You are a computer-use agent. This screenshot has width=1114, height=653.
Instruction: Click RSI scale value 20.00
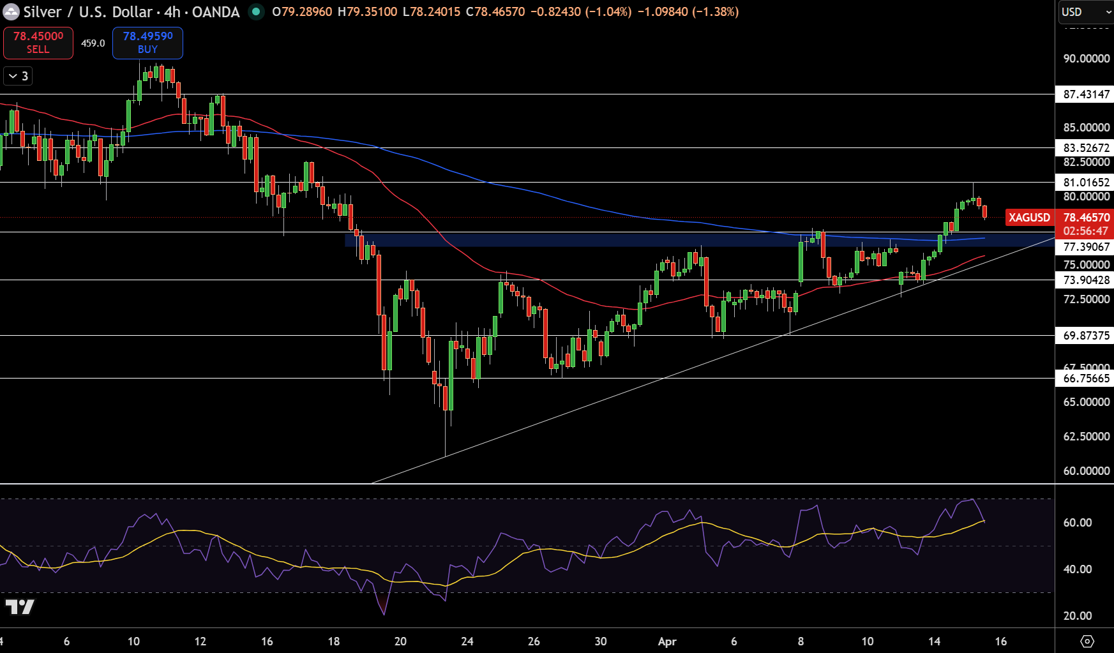(x=1078, y=616)
